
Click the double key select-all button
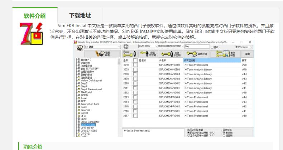[x=129, y=54]
